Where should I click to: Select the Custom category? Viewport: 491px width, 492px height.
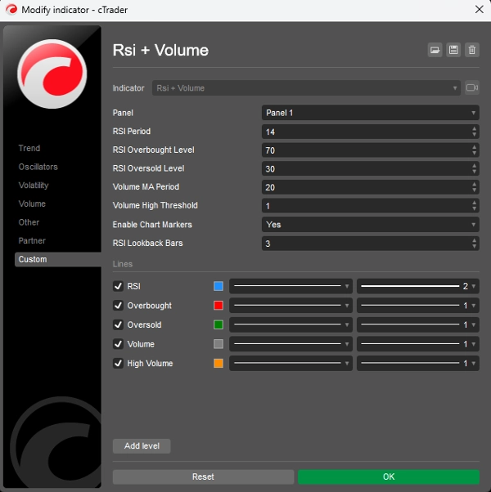point(58,260)
